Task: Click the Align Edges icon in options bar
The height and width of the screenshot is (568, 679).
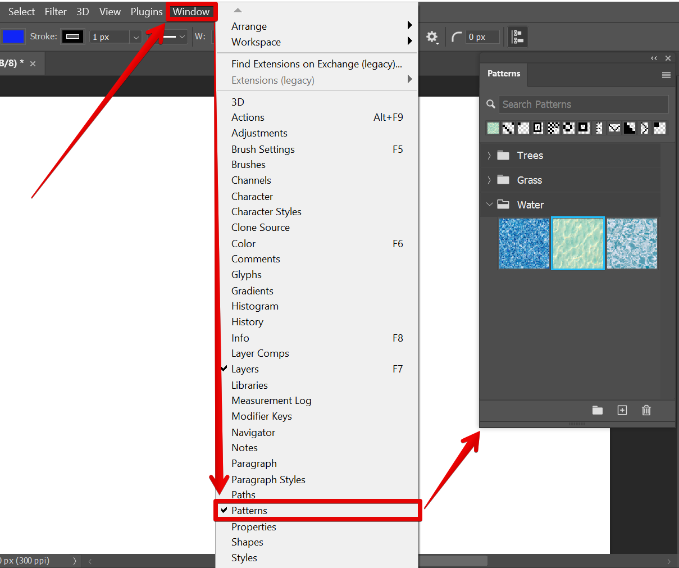Action: click(x=518, y=37)
